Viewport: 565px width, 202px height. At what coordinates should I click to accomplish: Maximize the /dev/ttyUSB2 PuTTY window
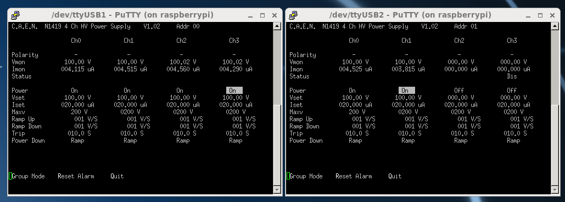tap(540, 15)
